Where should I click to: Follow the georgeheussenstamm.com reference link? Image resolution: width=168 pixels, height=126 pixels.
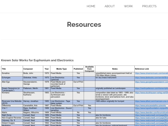152,82
